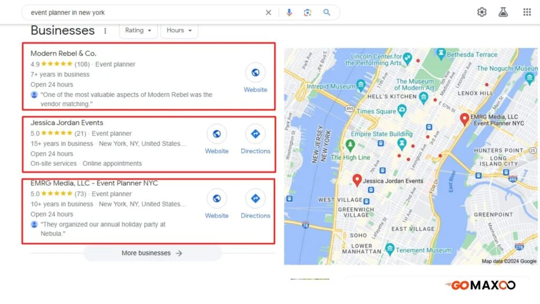Select Intrepid Museum marker on map

point(361,85)
